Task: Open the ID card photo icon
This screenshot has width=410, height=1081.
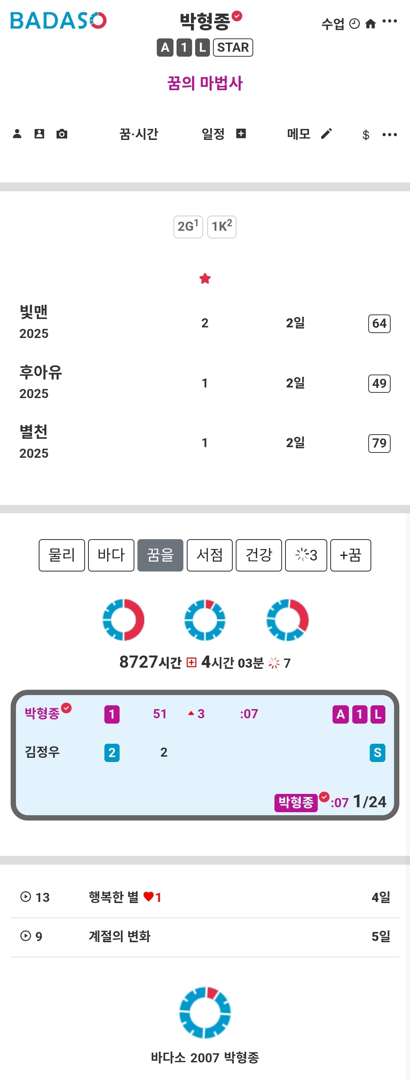Action: point(39,134)
